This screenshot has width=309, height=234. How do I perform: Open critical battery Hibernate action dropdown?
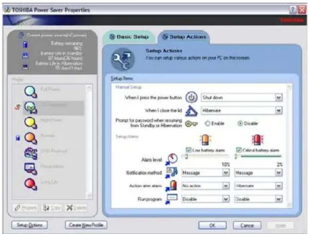click(258, 186)
